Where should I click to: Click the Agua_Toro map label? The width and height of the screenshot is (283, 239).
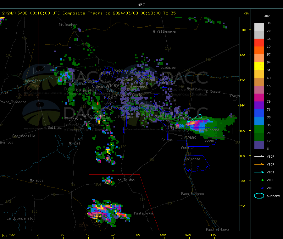pos(34,81)
